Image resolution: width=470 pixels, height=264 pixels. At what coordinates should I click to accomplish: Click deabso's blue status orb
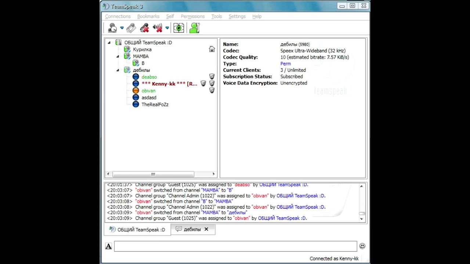click(136, 77)
